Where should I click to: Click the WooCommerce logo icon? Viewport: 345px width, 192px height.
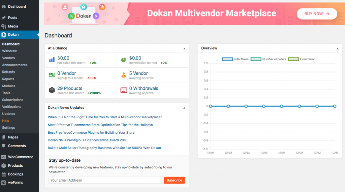4,157
